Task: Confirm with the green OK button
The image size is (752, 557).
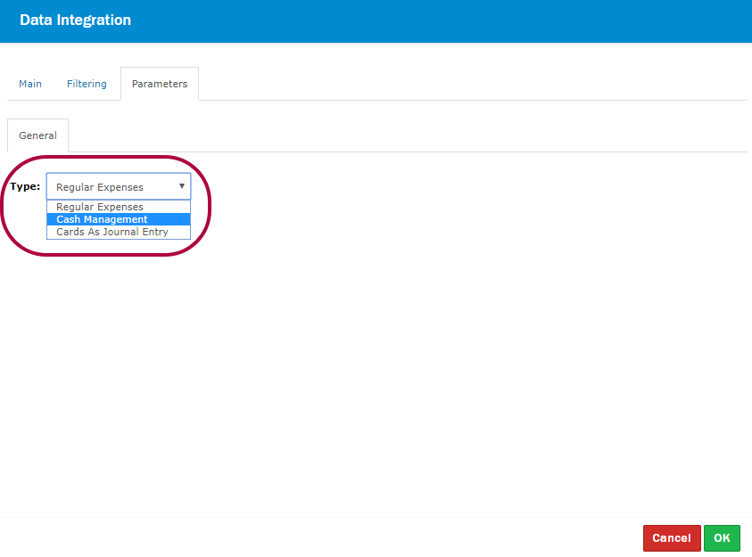Action: (722, 538)
